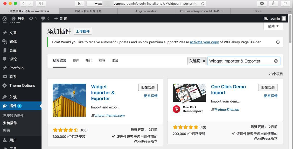Image resolution: width=293 pixels, height=149 pixels.
Task: Switch to Safari tab 玛奇 – 梦开始的地方
Action: [x=88, y=11]
